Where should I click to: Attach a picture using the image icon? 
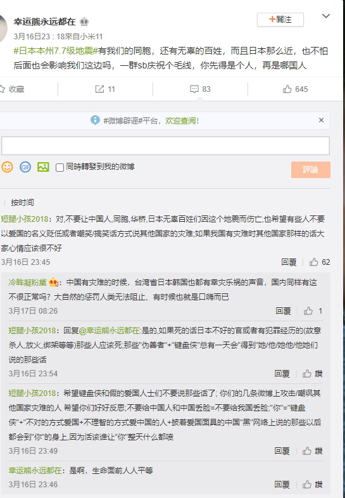click(x=43, y=167)
